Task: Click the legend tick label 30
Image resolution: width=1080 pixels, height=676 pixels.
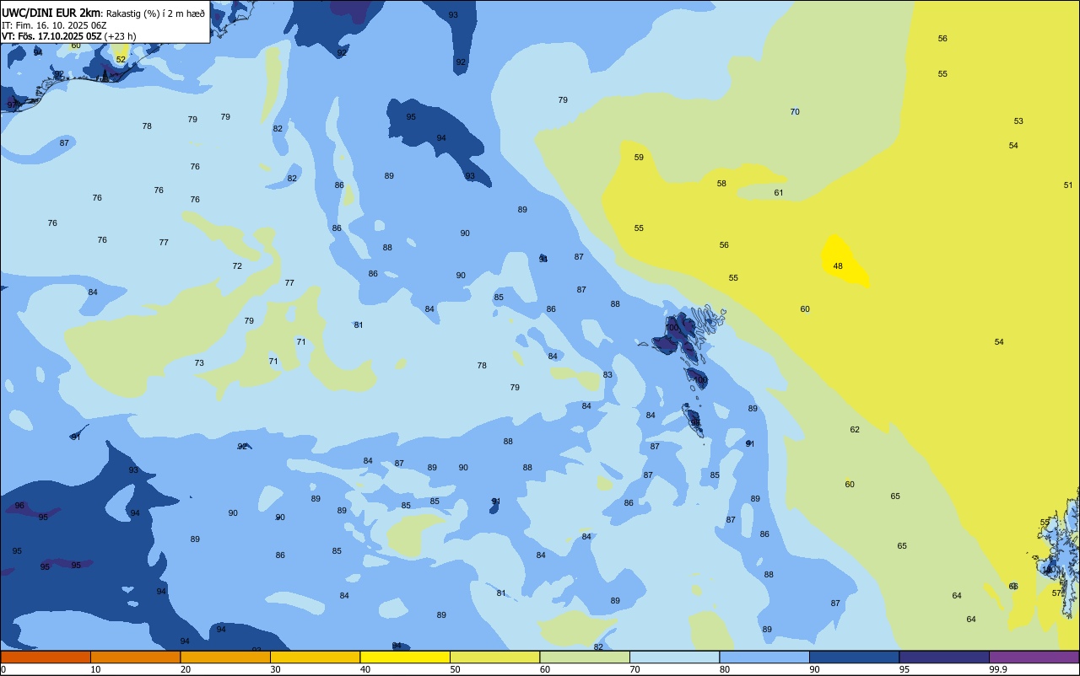Action: click(x=275, y=669)
